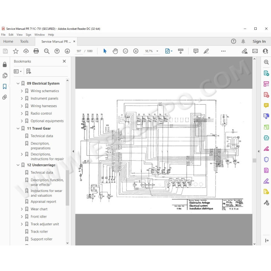Open notifications bell icon
Viewport: 271px width, 271px height.
tap(243, 41)
